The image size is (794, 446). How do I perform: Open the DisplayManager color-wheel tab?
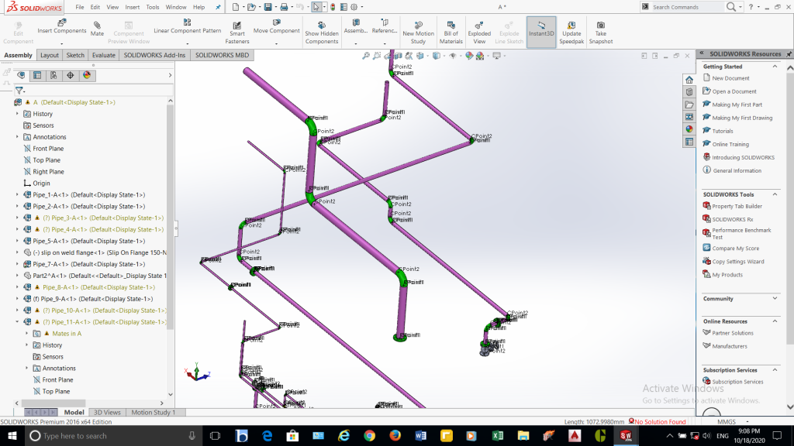[87, 75]
